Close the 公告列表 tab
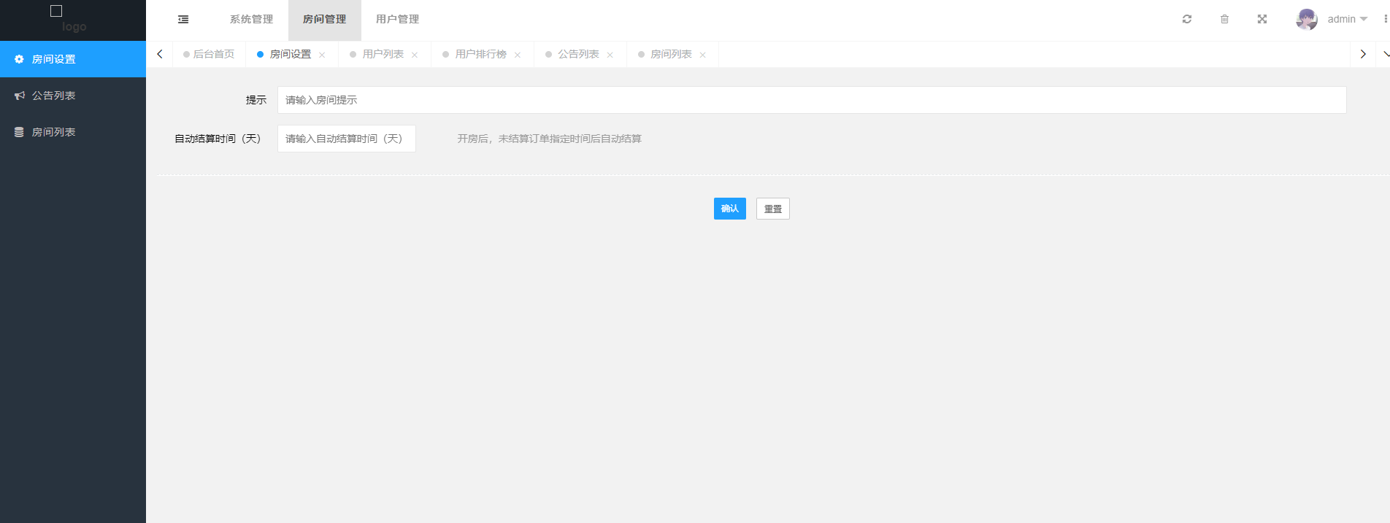Viewport: 1390px width, 523px height. coord(610,55)
